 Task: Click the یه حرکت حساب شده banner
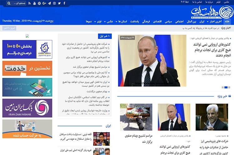[x=27, y=129]
